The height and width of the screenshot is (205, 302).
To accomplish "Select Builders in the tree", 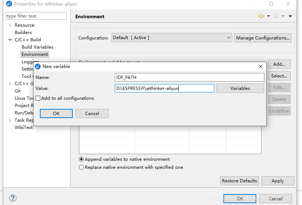I will click(x=23, y=32).
